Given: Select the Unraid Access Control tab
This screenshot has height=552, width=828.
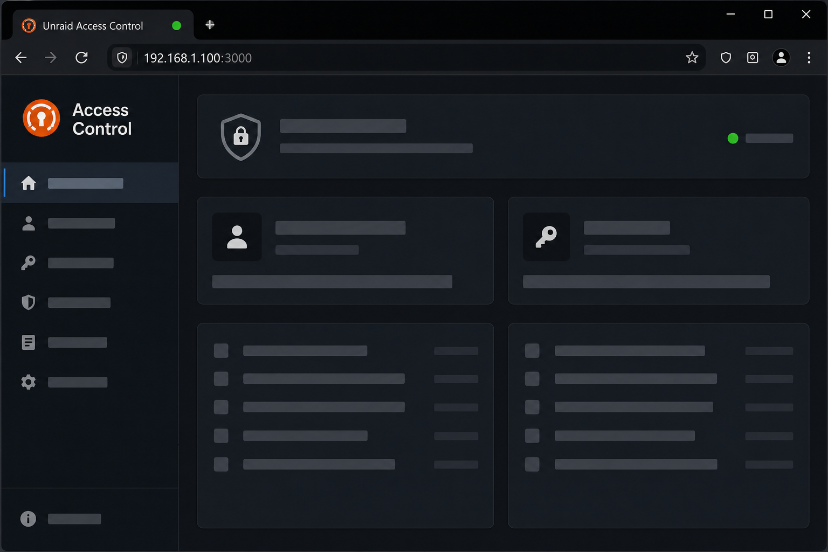Looking at the screenshot, I should click(x=102, y=25).
